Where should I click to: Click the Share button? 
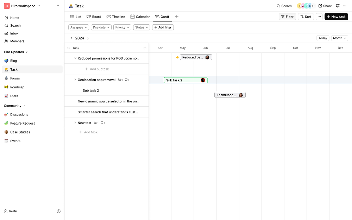tap(325, 6)
